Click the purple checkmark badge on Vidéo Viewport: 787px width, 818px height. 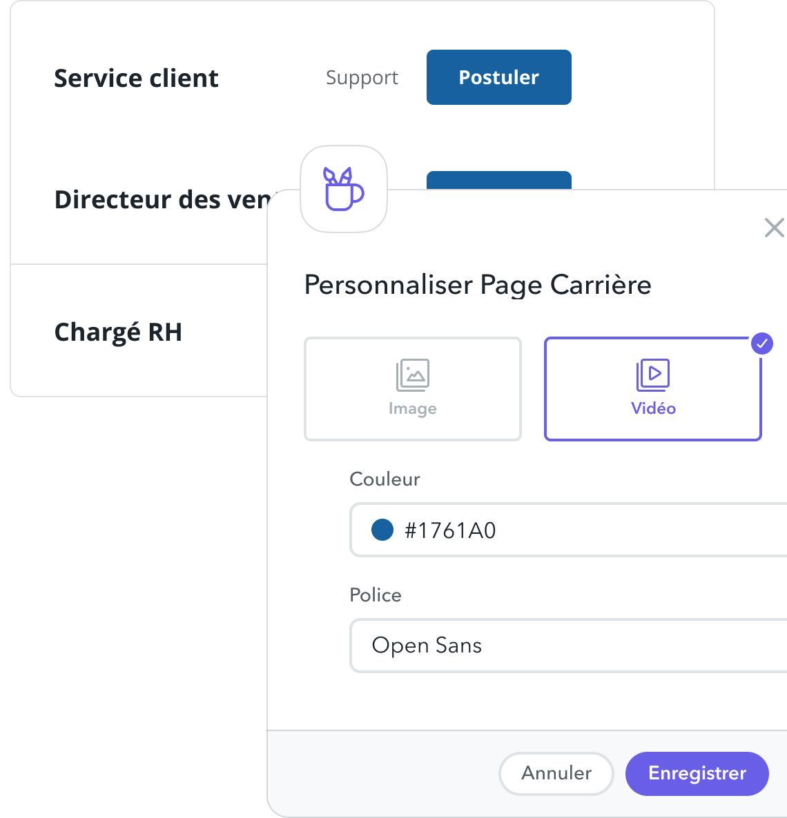click(762, 343)
